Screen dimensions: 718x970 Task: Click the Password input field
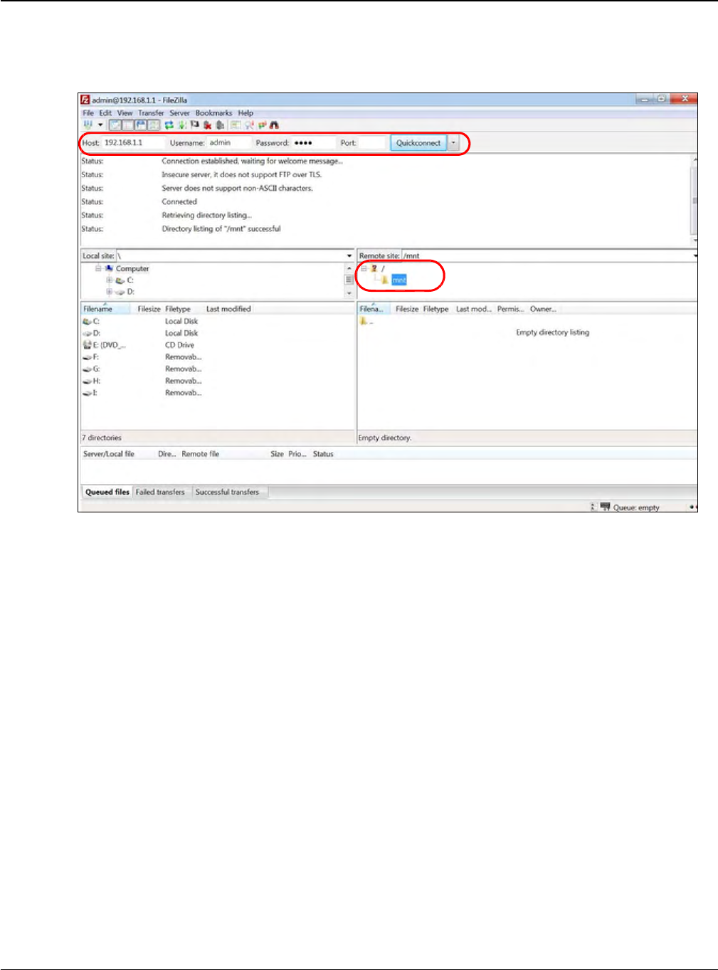tap(313, 142)
